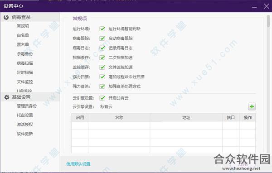Open the 白名单 sidebar item

(23, 35)
